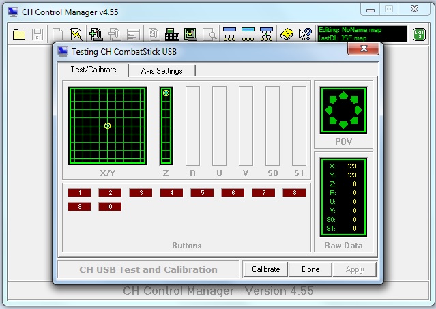This screenshot has width=436, height=309.
Task: Select the third mode tree with green node
Action: pos(266,34)
